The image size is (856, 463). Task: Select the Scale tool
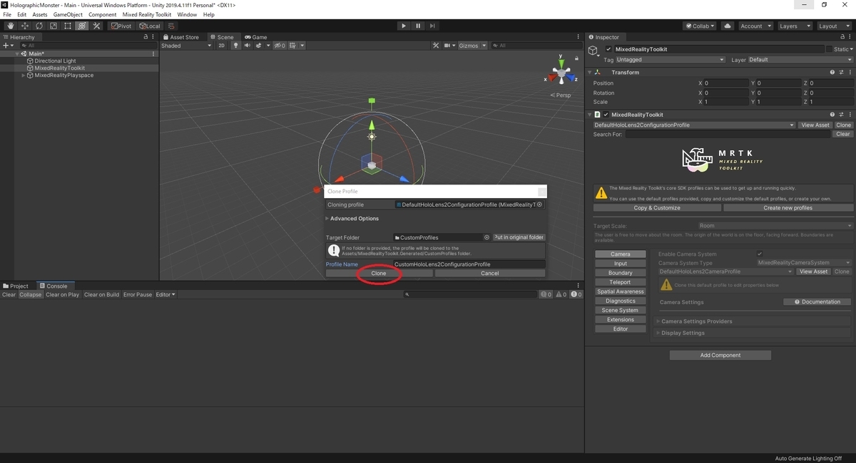pos(53,26)
